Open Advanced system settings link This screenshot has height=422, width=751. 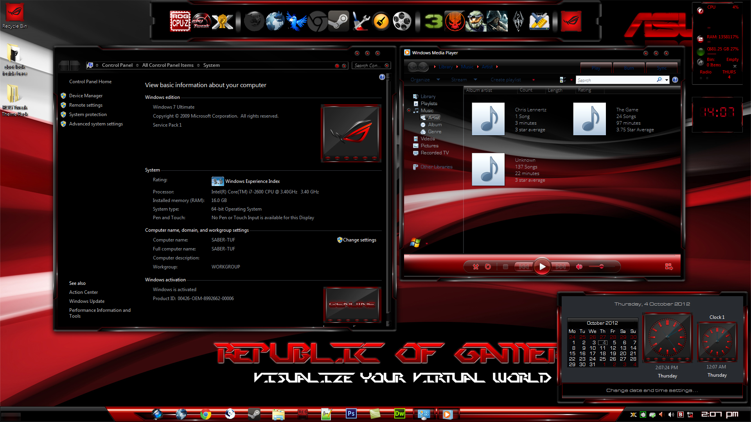(96, 124)
